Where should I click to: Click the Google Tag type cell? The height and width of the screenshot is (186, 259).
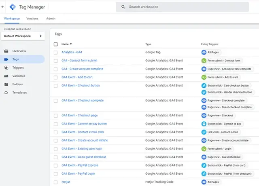[153, 52]
